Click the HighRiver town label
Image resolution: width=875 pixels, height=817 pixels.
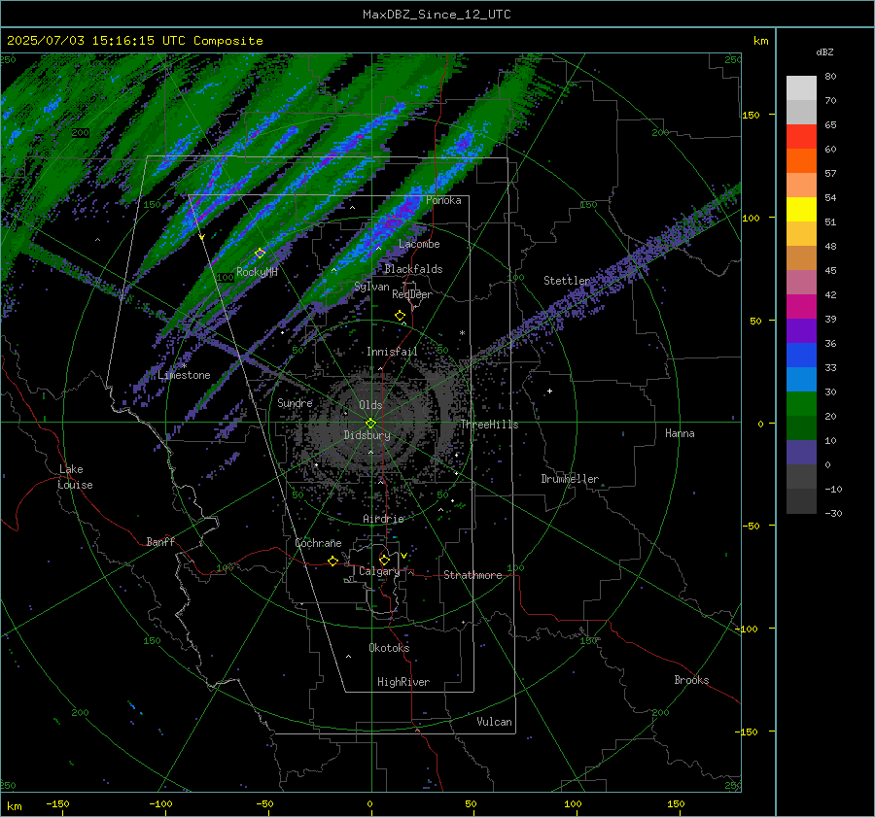coord(403,682)
